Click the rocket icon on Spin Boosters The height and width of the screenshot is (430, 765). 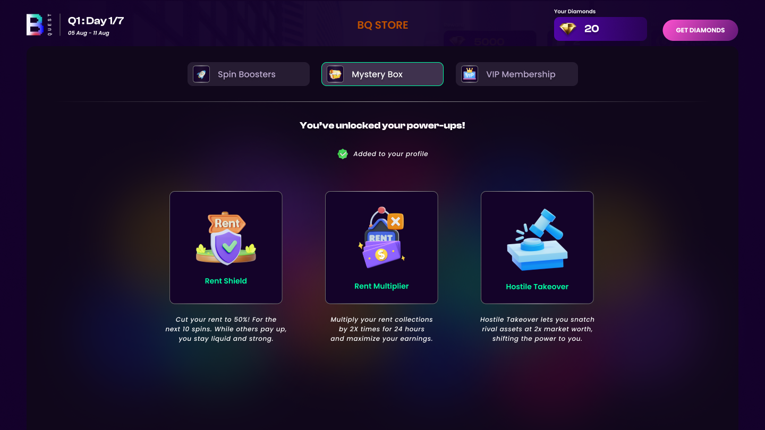pos(201,74)
